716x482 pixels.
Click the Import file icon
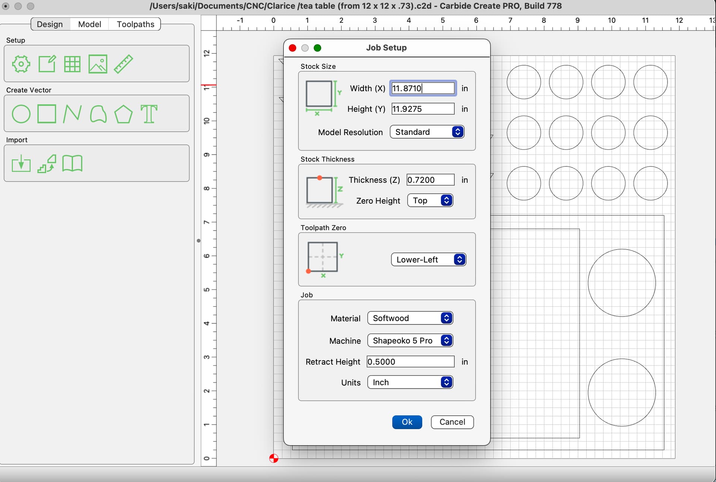21,164
